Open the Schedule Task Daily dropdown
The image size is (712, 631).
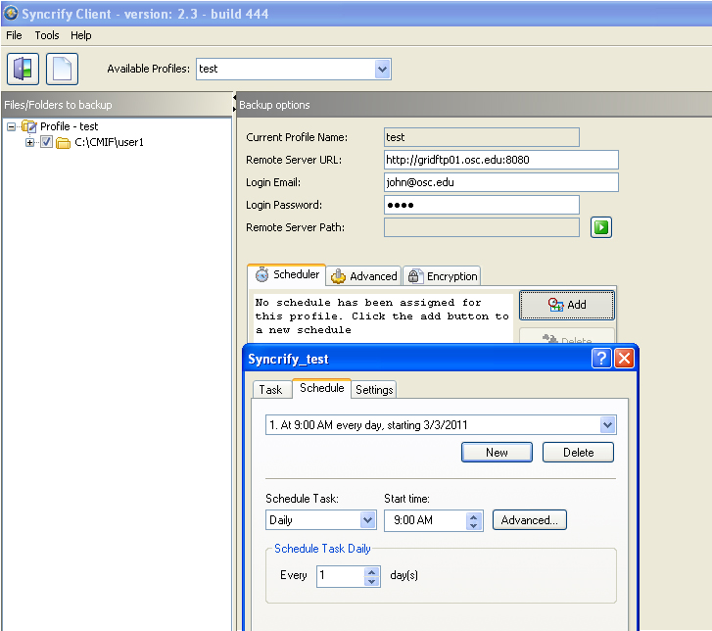[x=368, y=520]
